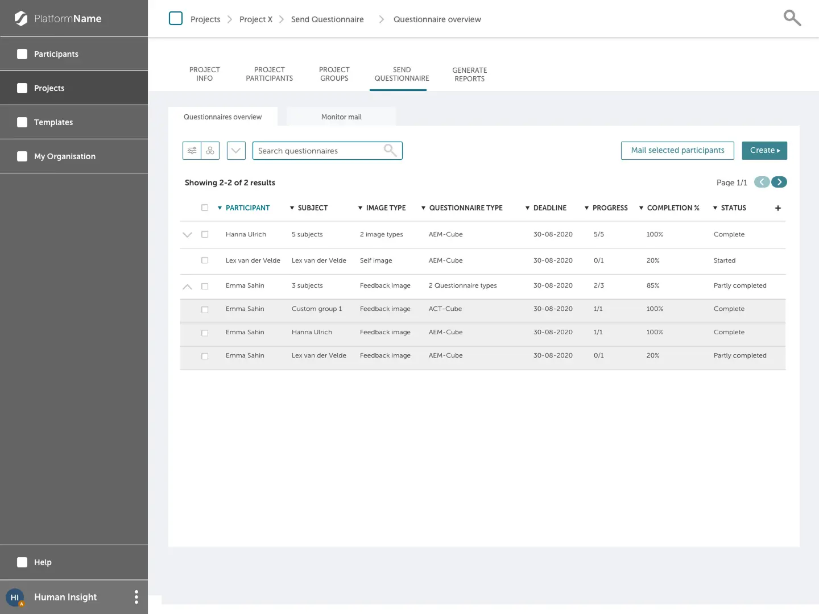Click the 'Started' status cell
Image resolution: width=819 pixels, height=614 pixels.
[725, 260]
